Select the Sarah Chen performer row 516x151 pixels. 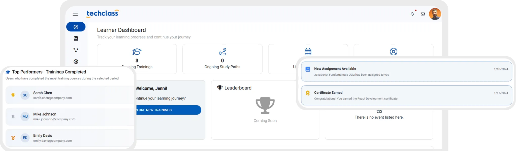(x=70, y=95)
